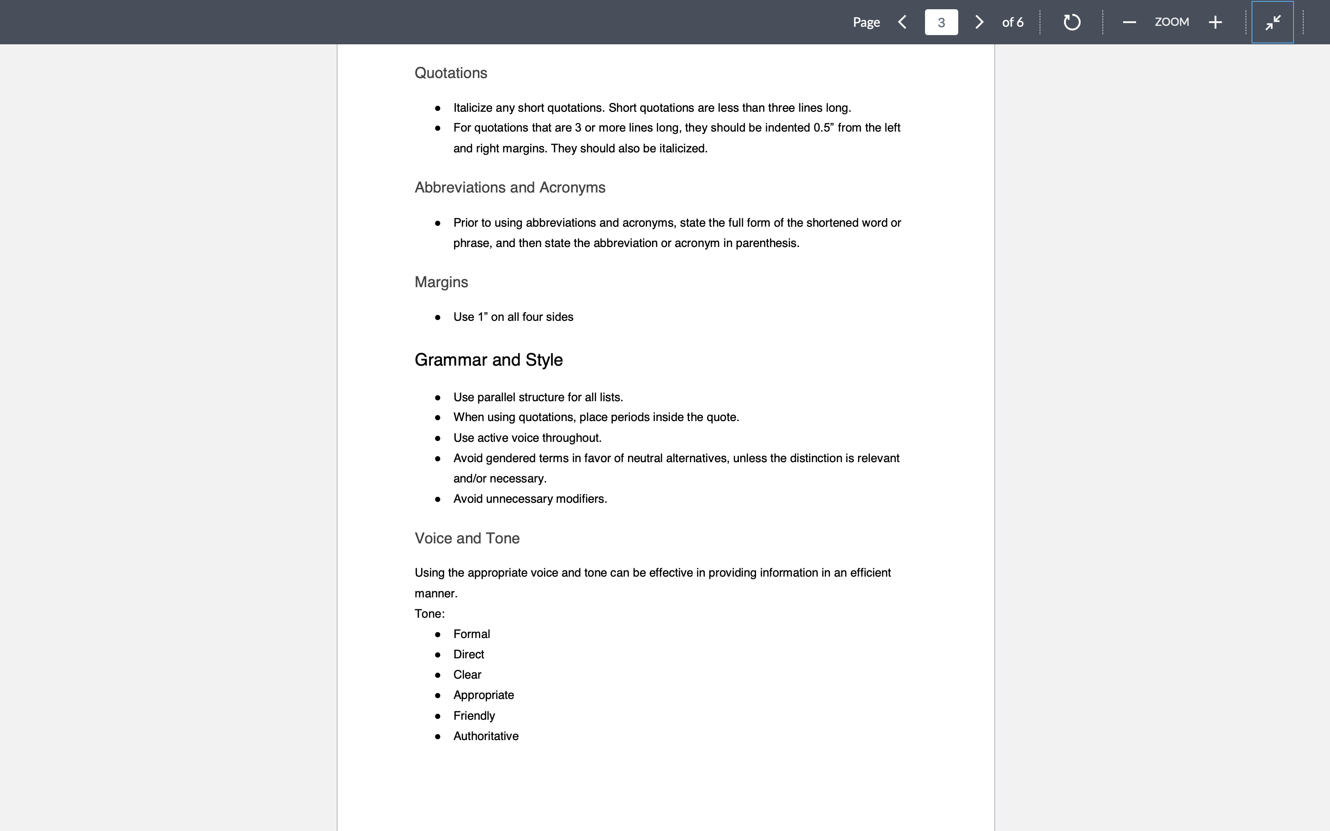This screenshot has height=831, width=1330.
Task: Click the left chevron next to Page
Action: pos(902,22)
